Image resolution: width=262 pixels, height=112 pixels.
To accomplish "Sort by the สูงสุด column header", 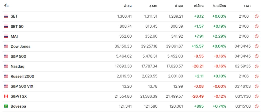I will coord(153,6).
